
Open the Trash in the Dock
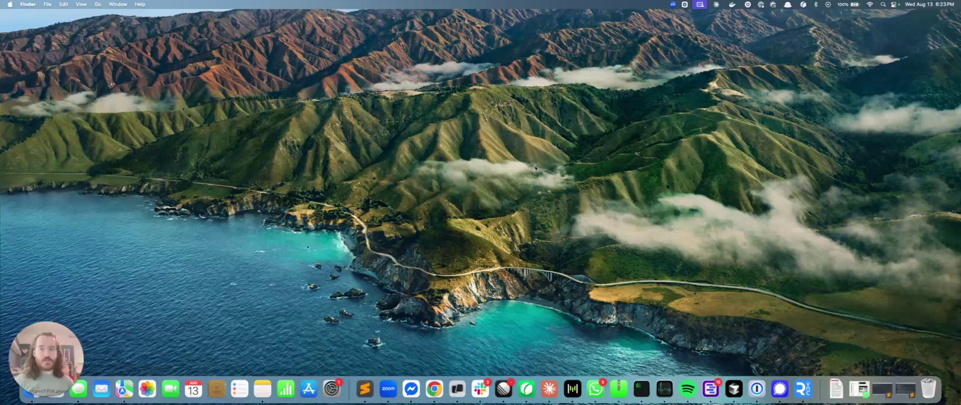pyautogui.click(x=928, y=389)
